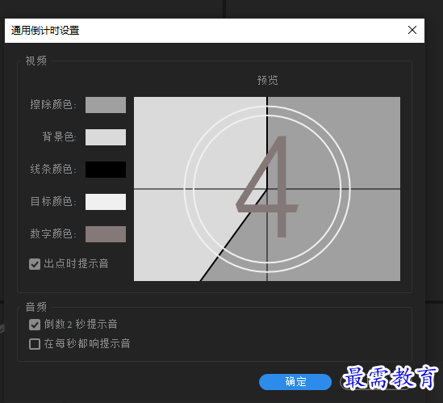
Task: Click the countdown preview image
Action: (x=267, y=189)
